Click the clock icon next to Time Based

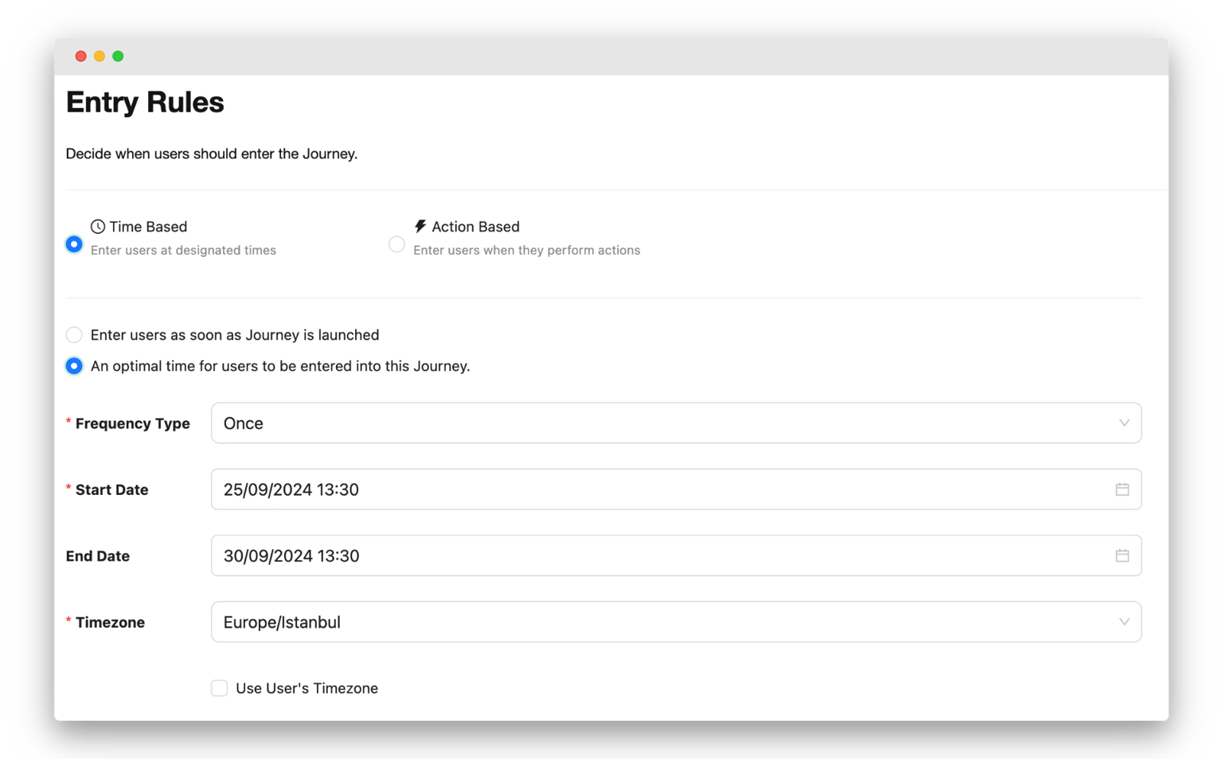[x=97, y=226]
